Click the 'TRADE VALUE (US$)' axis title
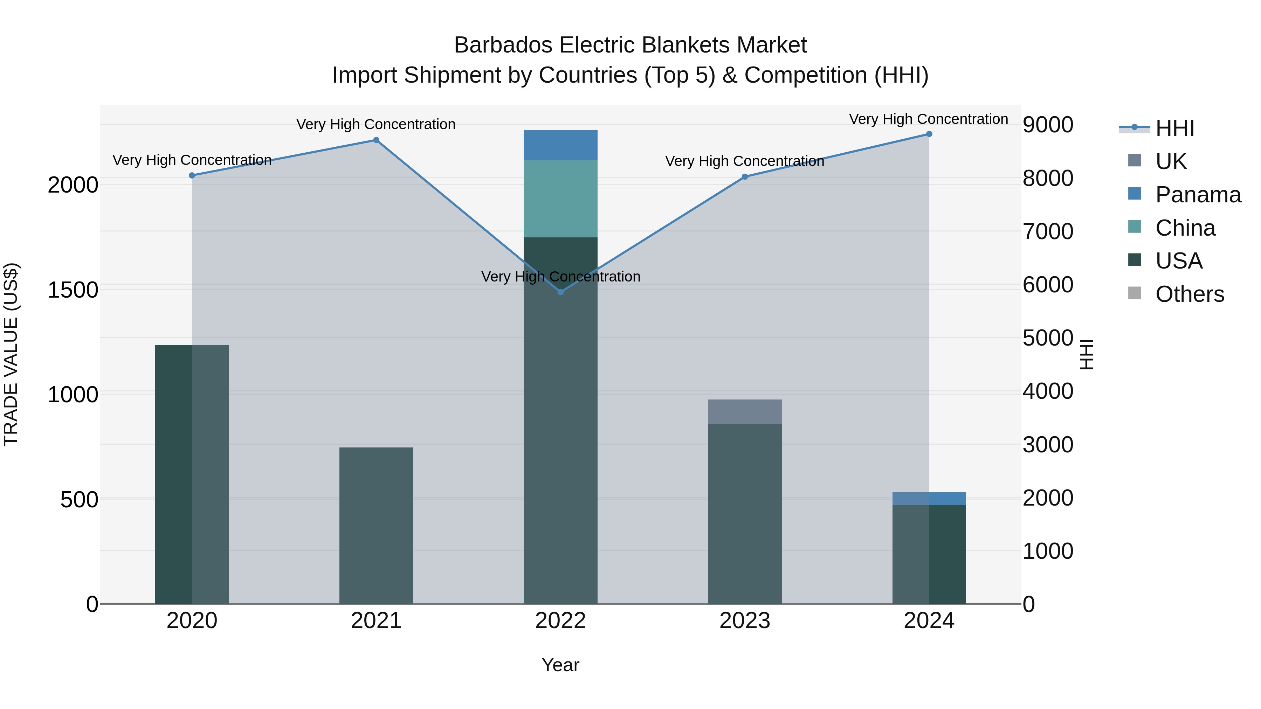 [x=11, y=354]
